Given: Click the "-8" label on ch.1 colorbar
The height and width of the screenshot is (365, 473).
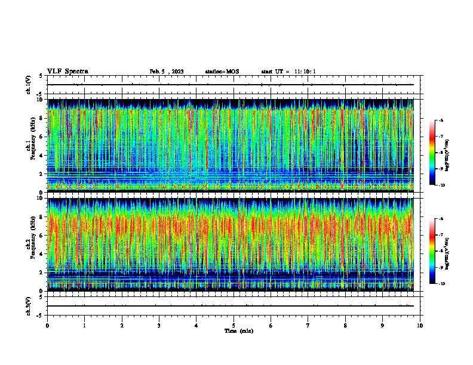Looking at the screenshot, I should pos(440,153).
